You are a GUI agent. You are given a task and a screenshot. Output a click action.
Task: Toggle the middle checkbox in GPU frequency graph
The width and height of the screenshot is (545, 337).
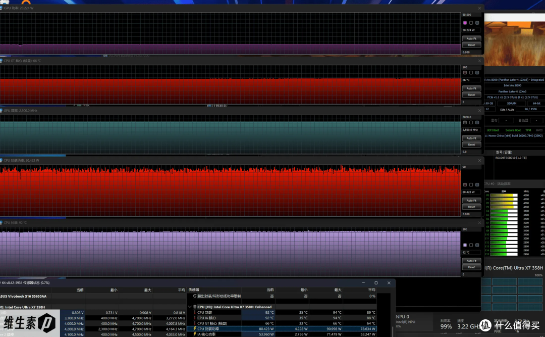[x=471, y=123]
